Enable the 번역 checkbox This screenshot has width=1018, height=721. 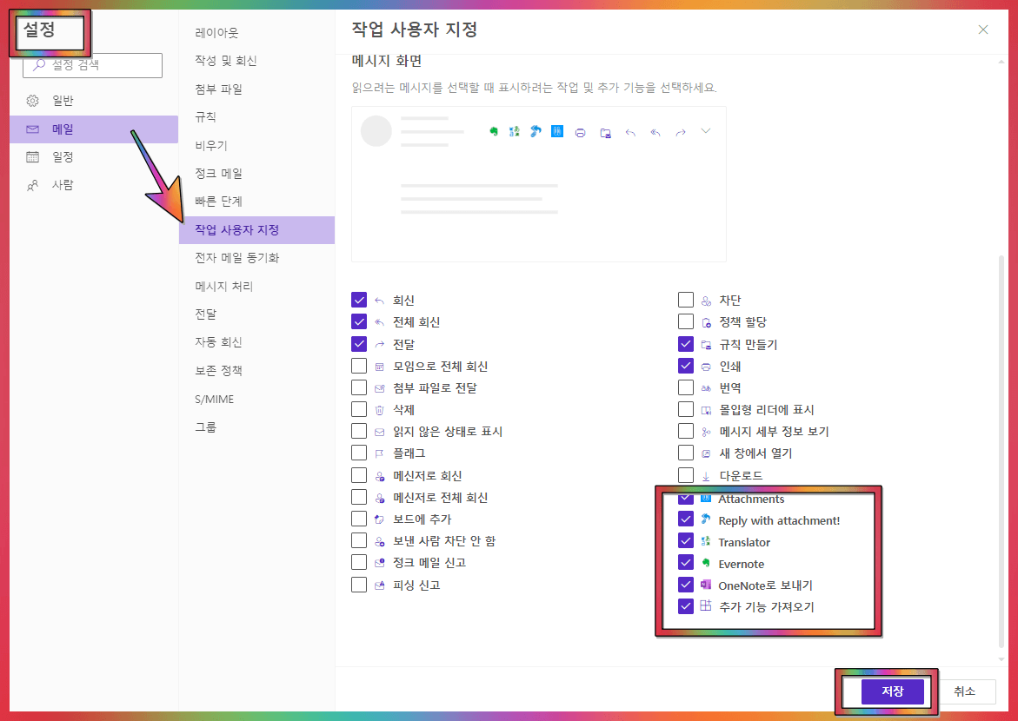click(684, 387)
